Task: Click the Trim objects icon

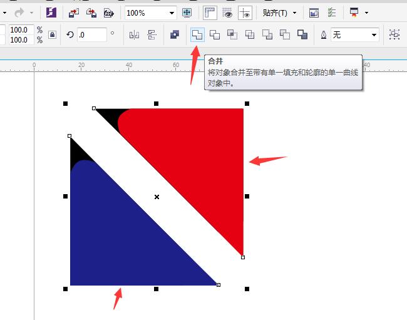Action: (x=215, y=34)
